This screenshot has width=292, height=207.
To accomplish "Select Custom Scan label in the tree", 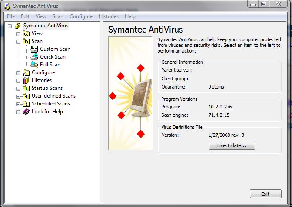I will [x=55, y=49].
